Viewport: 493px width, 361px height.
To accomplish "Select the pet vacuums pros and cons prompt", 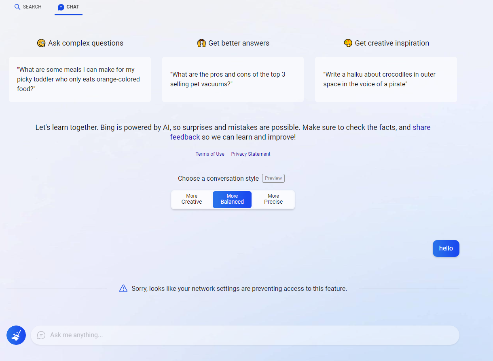I will pyautogui.click(x=233, y=79).
